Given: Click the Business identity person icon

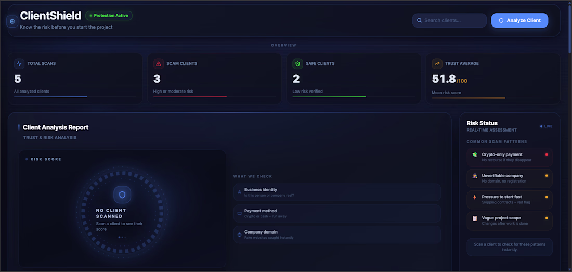Looking at the screenshot, I should point(239,192).
